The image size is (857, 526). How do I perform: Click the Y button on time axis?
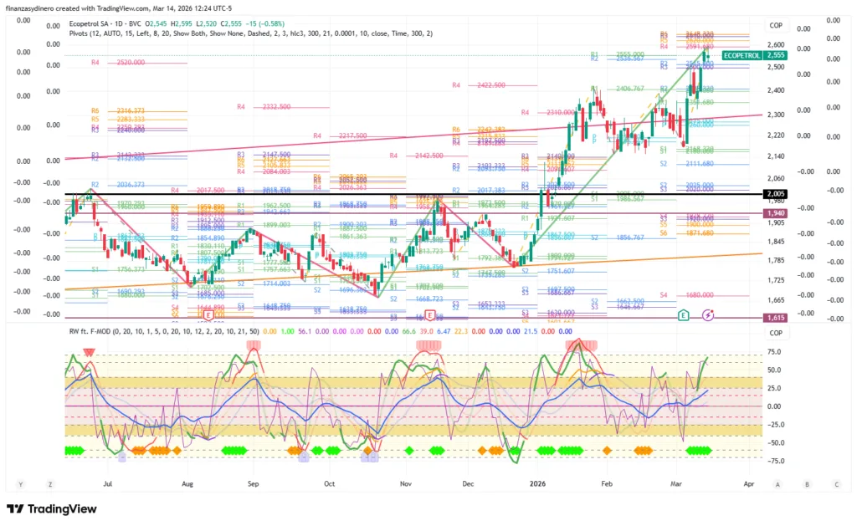point(19,484)
